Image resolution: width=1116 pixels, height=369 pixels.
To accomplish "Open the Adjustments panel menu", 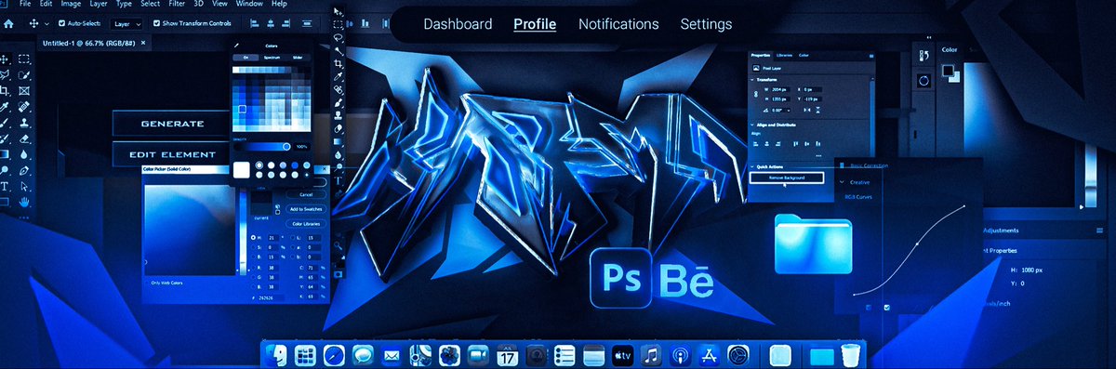I will [1099, 230].
